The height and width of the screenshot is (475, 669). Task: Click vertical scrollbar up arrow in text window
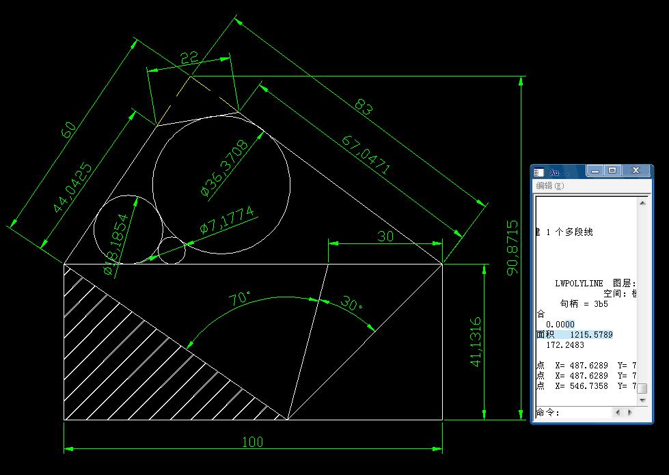tap(642, 203)
